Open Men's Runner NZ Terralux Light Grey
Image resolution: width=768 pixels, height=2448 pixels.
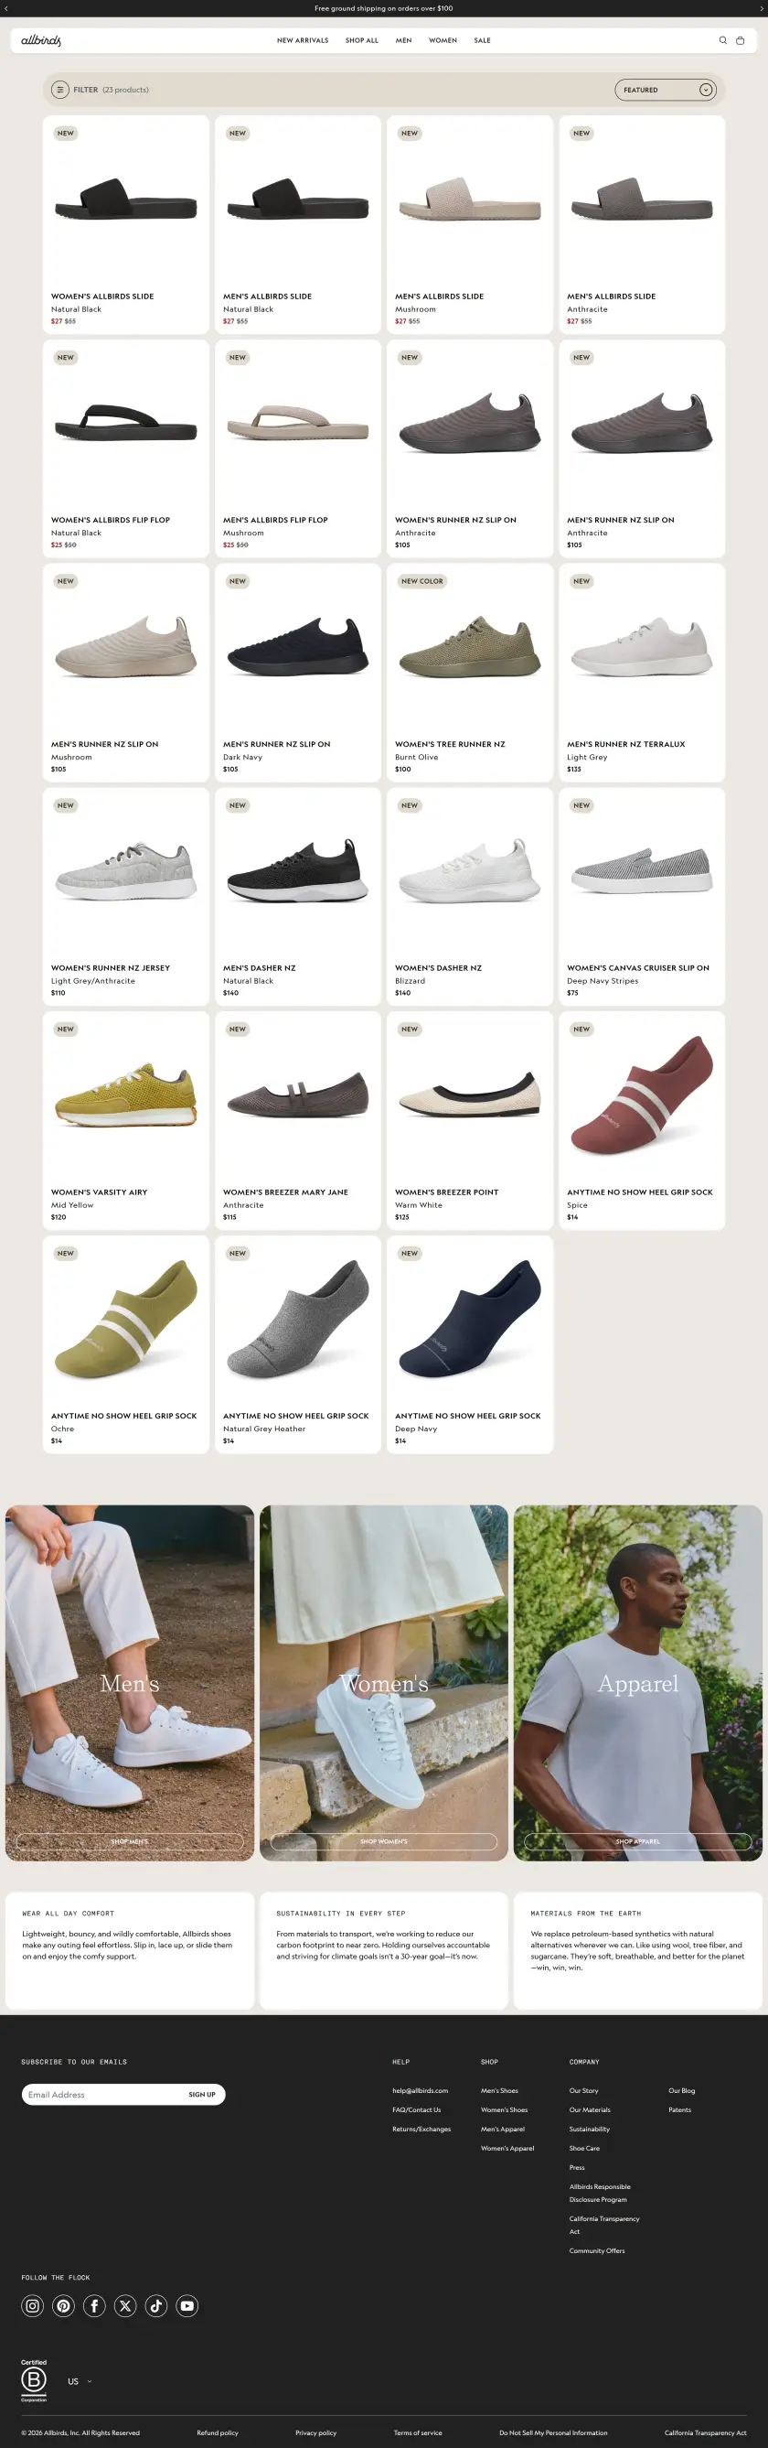pos(642,673)
